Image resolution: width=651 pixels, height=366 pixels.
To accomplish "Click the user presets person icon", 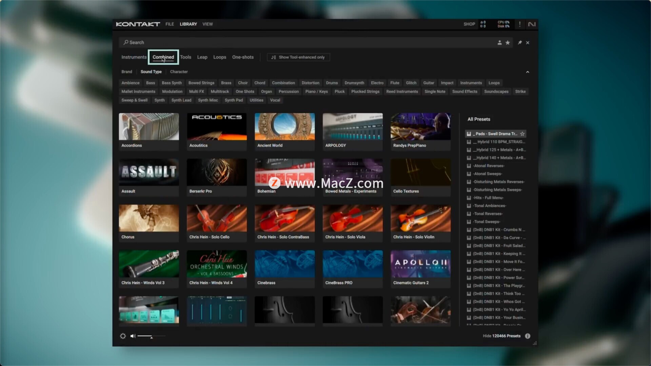I will [x=499, y=43].
